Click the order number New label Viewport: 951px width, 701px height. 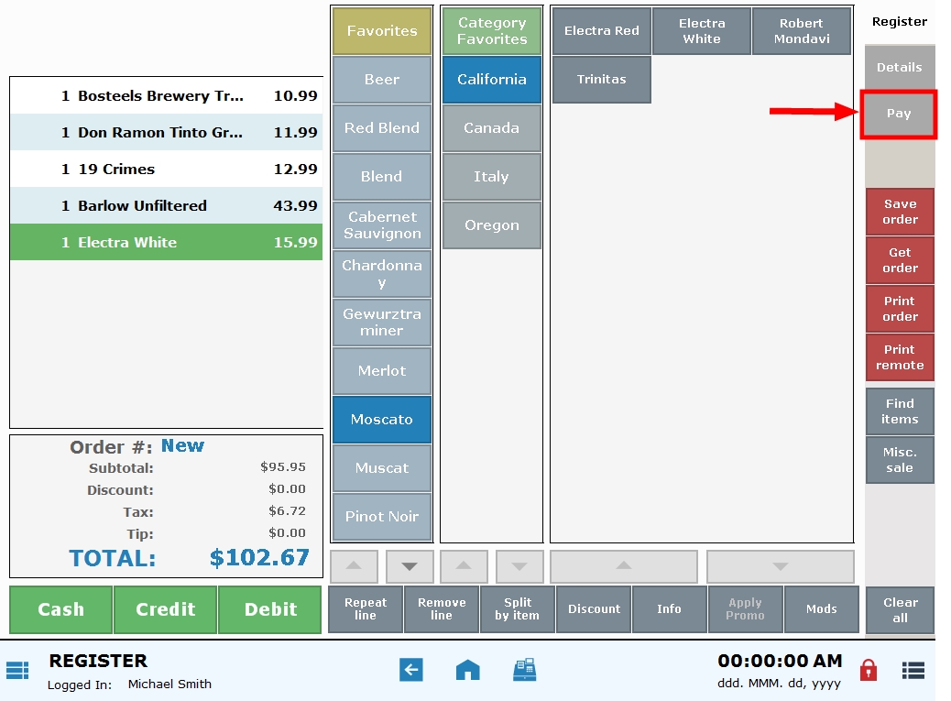(x=182, y=445)
